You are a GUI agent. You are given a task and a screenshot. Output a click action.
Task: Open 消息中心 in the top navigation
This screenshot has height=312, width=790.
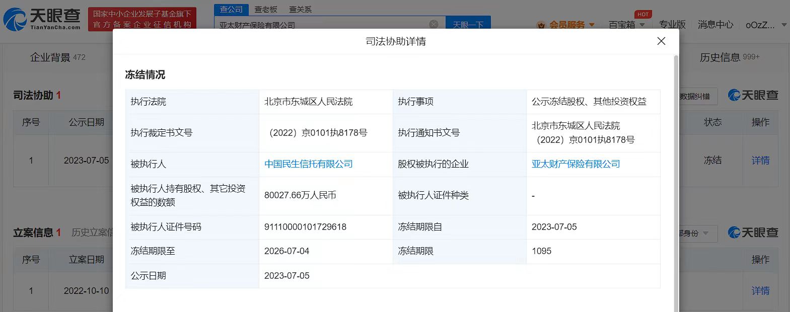coord(715,24)
